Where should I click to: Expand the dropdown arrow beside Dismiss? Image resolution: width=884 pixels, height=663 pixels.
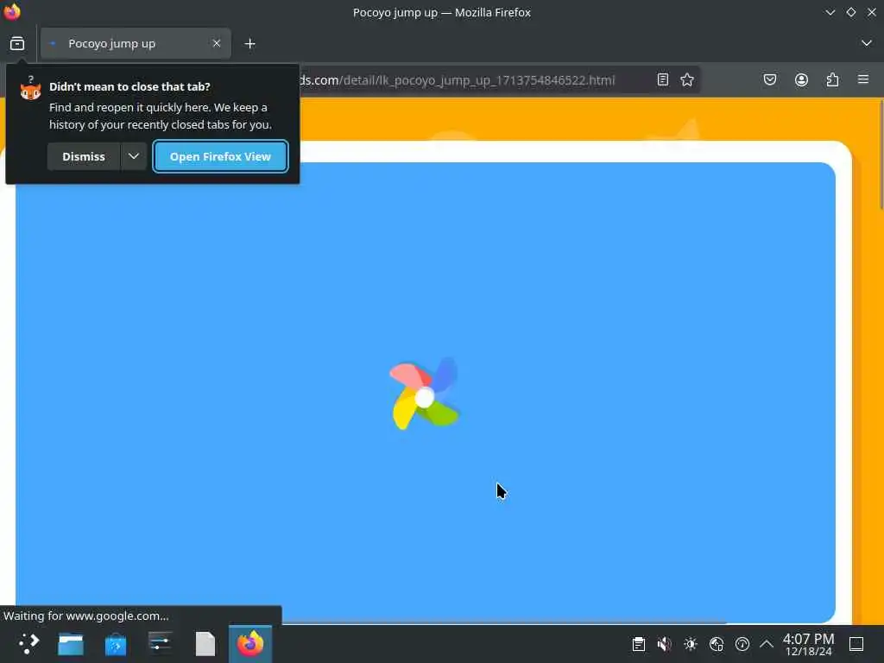point(134,156)
